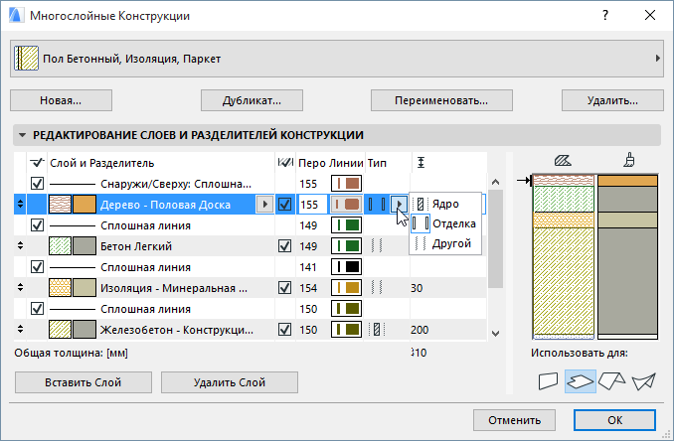The height and width of the screenshot is (441, 674).
Task: Click the surface brush preview header icon
Action: (629, 160)
